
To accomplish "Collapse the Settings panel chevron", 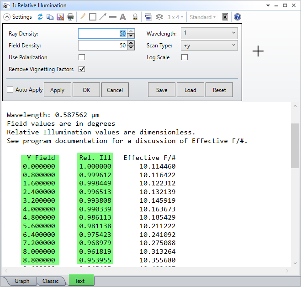I will point(7,17).
